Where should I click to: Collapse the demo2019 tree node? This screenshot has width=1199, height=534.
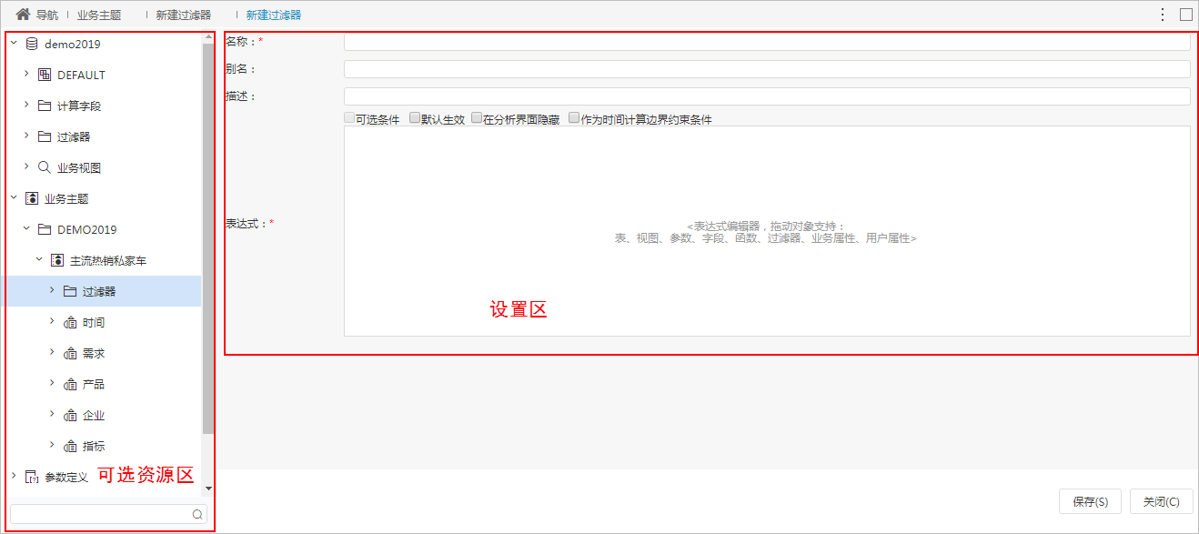click(14, 43)
